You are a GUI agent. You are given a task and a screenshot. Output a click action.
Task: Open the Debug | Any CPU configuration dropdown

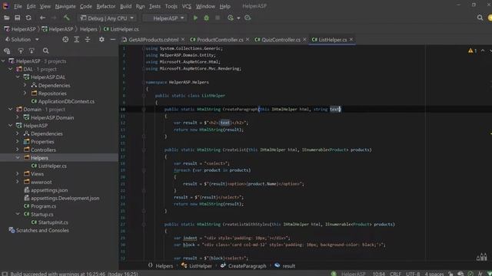click(107, 18)
